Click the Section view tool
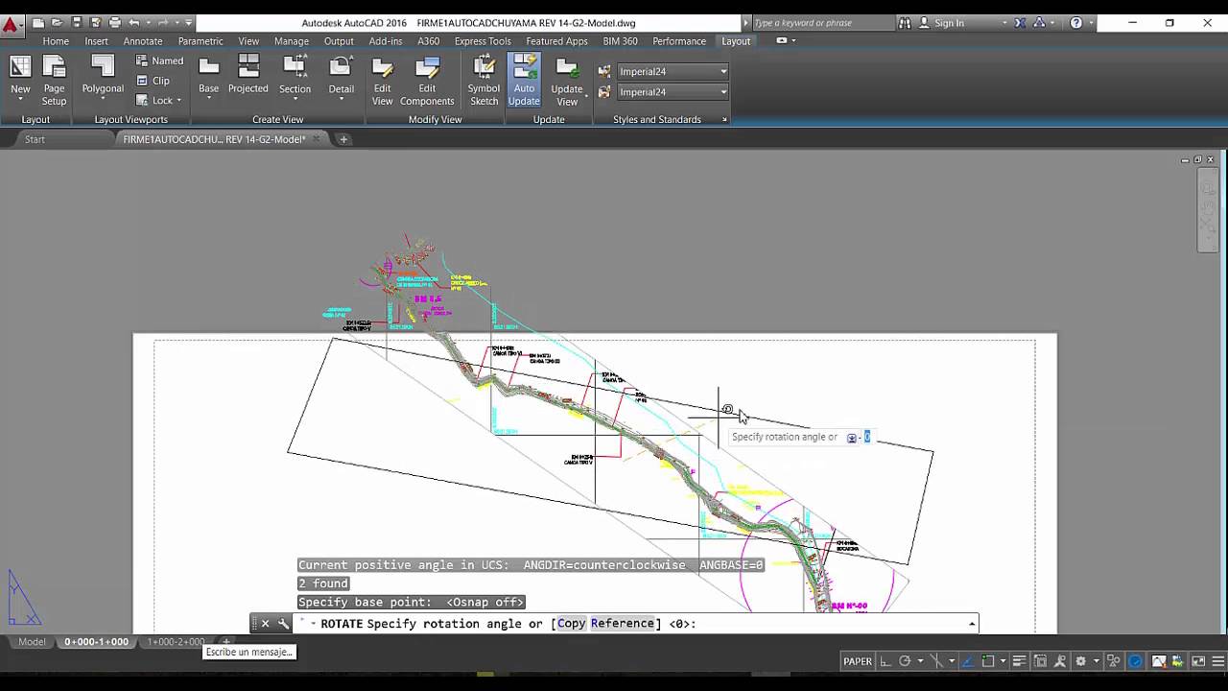This screenshot has height=691, width=1228. (x=295, y=79)
